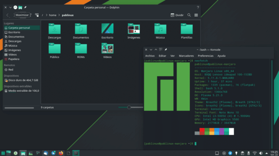This screenshot has width=279, height=156.
Task: Open volume control tray icon
Action: coord(261,153)
